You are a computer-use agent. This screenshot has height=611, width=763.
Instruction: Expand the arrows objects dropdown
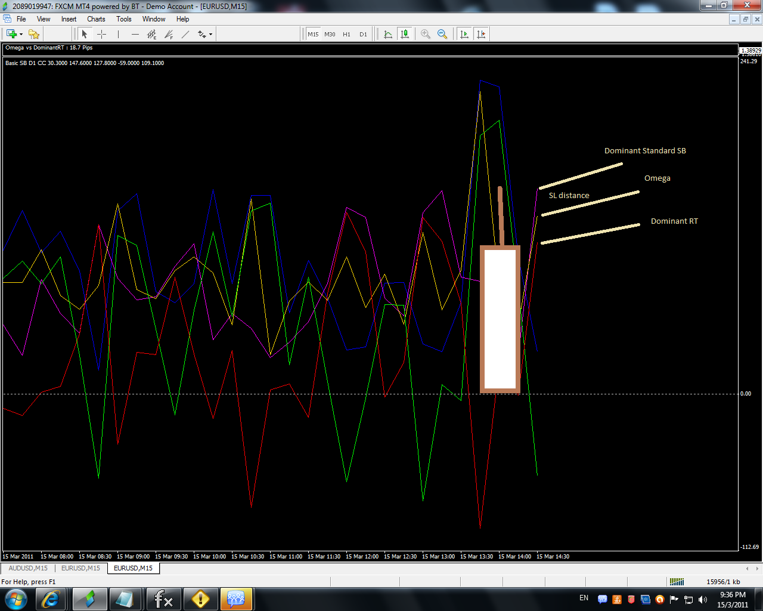tap(211, 34)
